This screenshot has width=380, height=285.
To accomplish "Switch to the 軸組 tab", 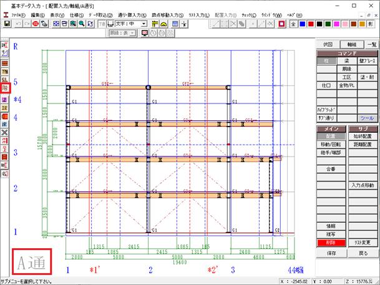I will (352, 44).
